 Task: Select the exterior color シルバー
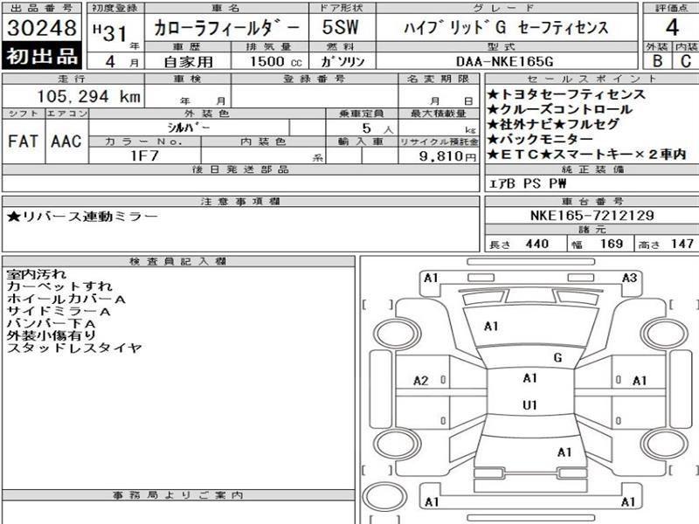[x=189, y=128]
